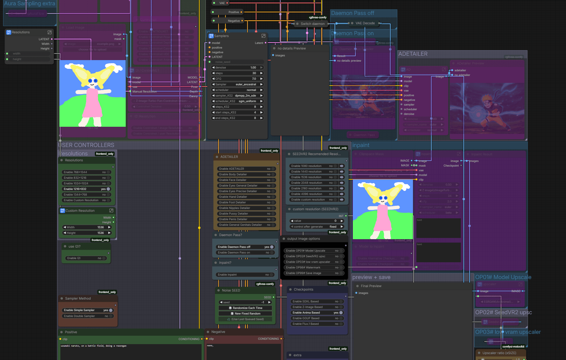Select the ADETAILER group title at right
Viewport: 566px width, 360px height.
point(413,54)
